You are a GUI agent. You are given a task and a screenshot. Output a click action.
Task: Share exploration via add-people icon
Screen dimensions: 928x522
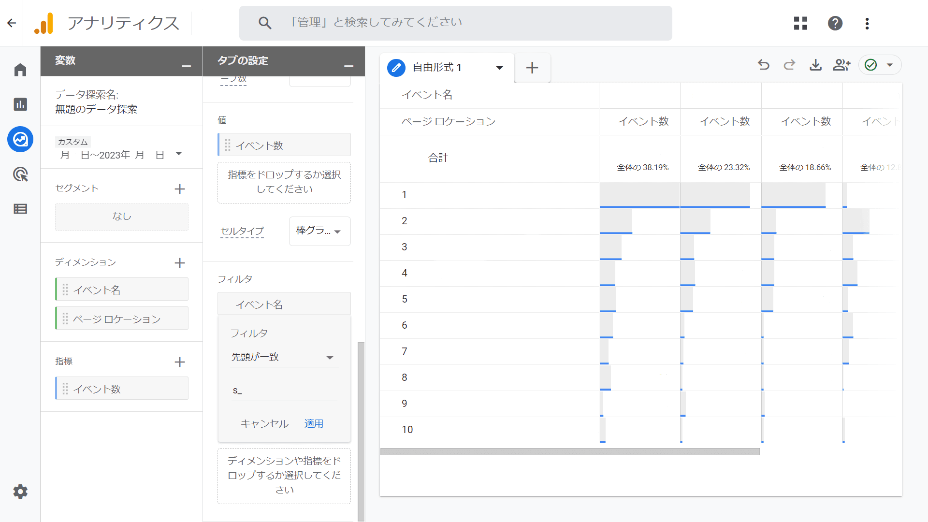841,65
